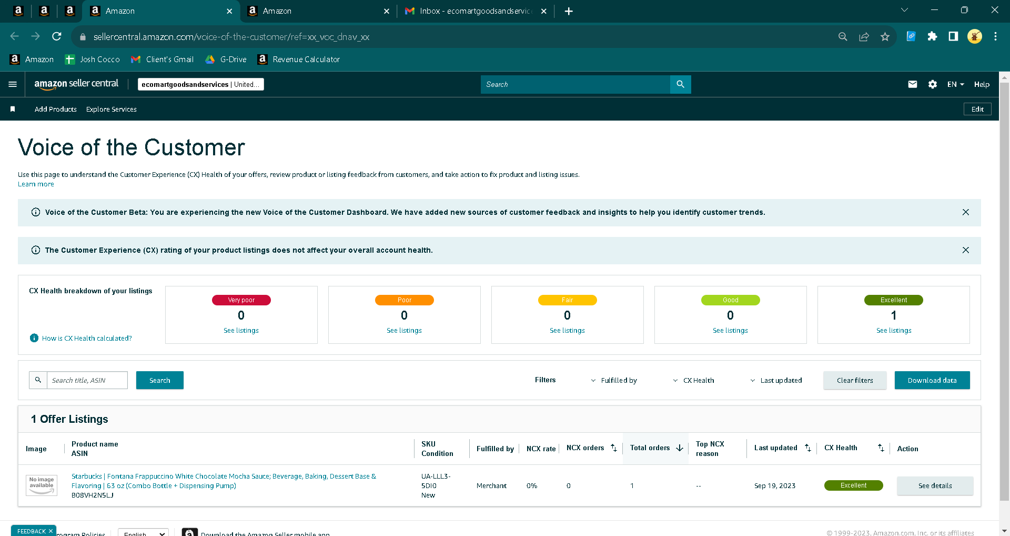This screenshot has height=536, width=1010.
Task: Dismiss the Voice of the Customer Beta banner
Action: click(x=966, y=212)
